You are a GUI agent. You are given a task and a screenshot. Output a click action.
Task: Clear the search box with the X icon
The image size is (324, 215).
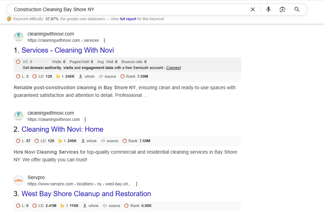(253, 9)
